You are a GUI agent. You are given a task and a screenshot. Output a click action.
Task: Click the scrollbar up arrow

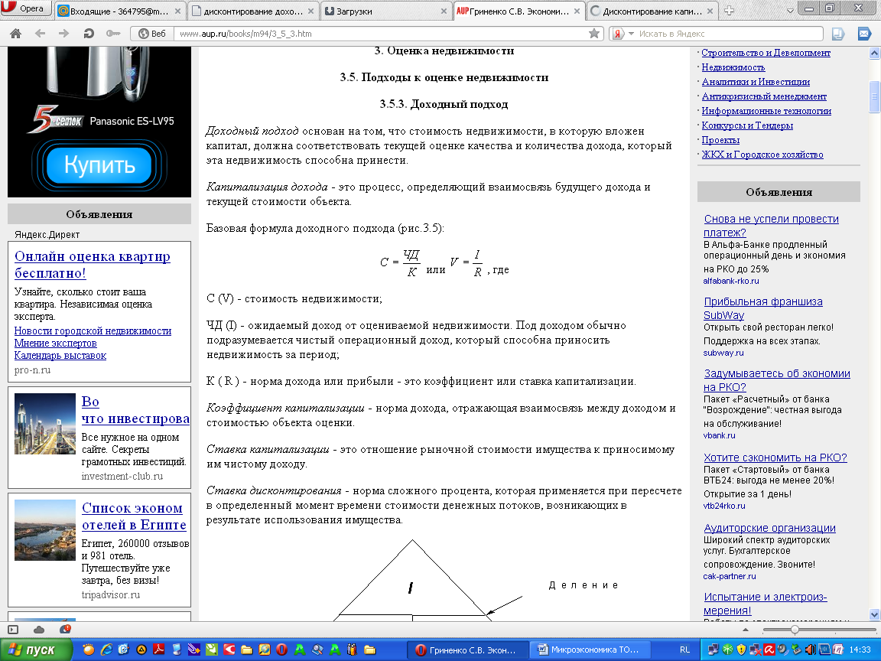pyautogui.click(x=874, y=53)
